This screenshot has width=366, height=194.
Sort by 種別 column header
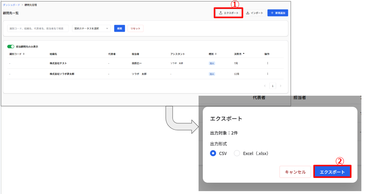coord(213,54)
